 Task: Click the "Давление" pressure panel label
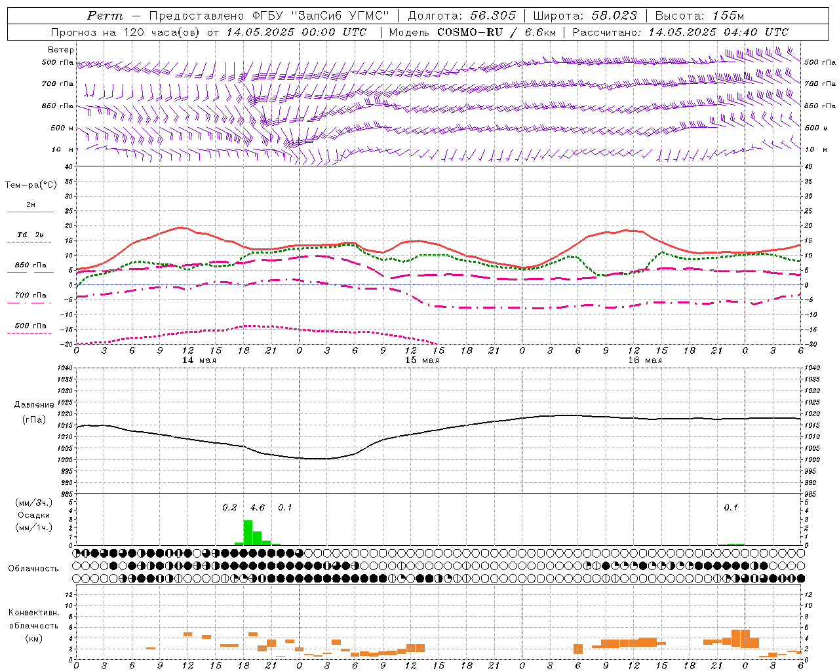(x=33, y=405)
